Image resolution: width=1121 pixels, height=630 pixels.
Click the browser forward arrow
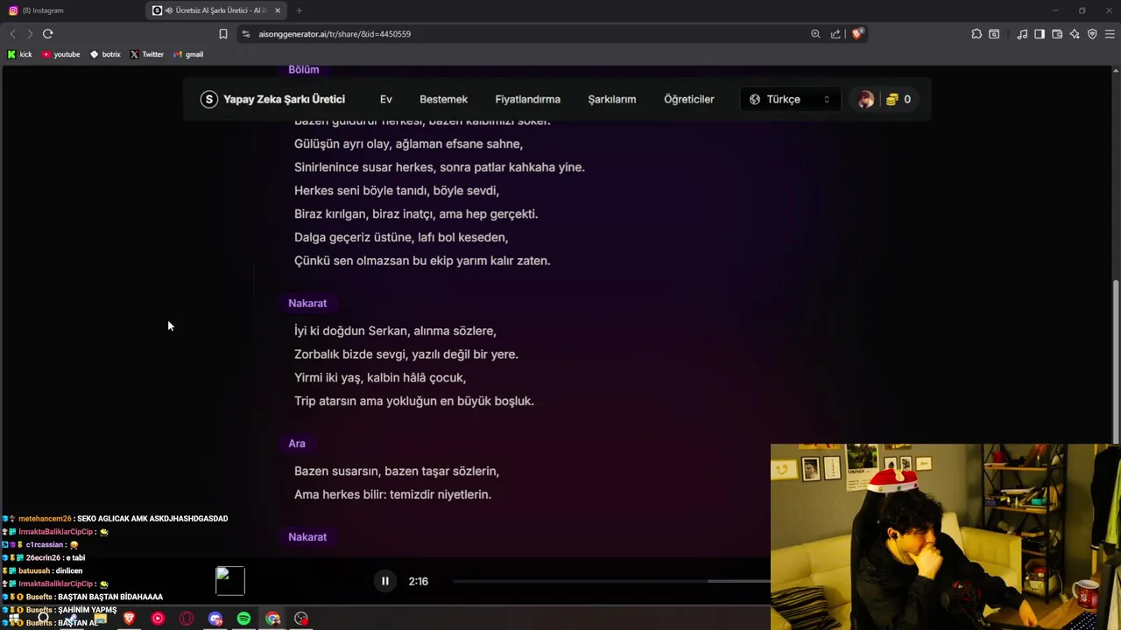pos(30,34)
